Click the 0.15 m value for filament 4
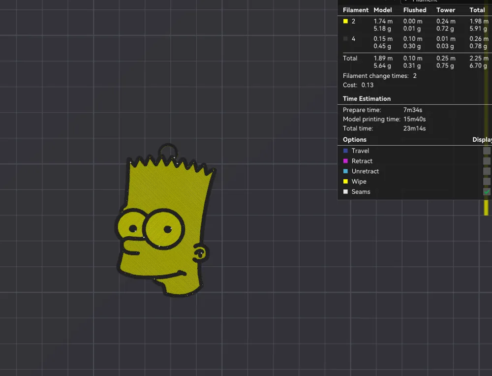Image resolution: width=492 pixels, height=376 pixels. (383, 39)
